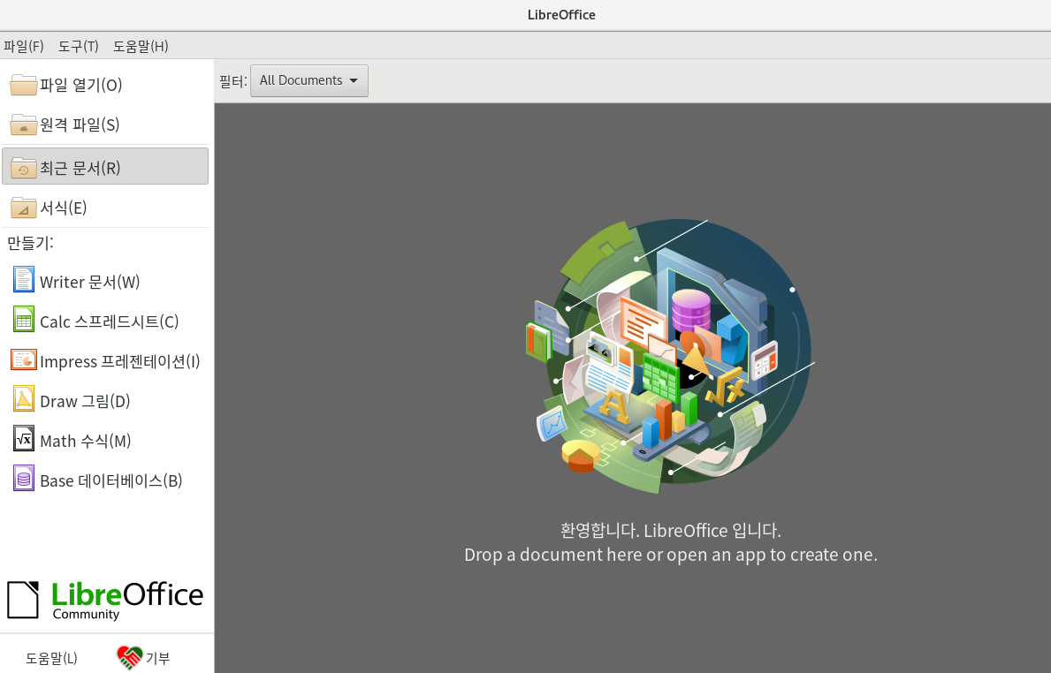Select 원격 파일(S) text

(x=80, y=125)
